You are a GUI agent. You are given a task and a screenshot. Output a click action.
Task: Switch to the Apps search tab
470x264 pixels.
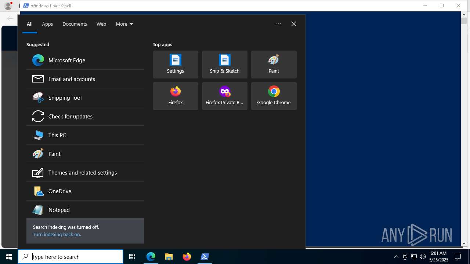(x=47, y=24)
